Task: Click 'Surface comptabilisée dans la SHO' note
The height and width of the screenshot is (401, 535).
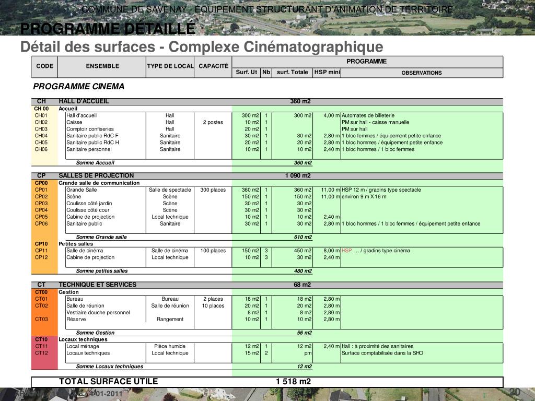Action: coord(382,353)
